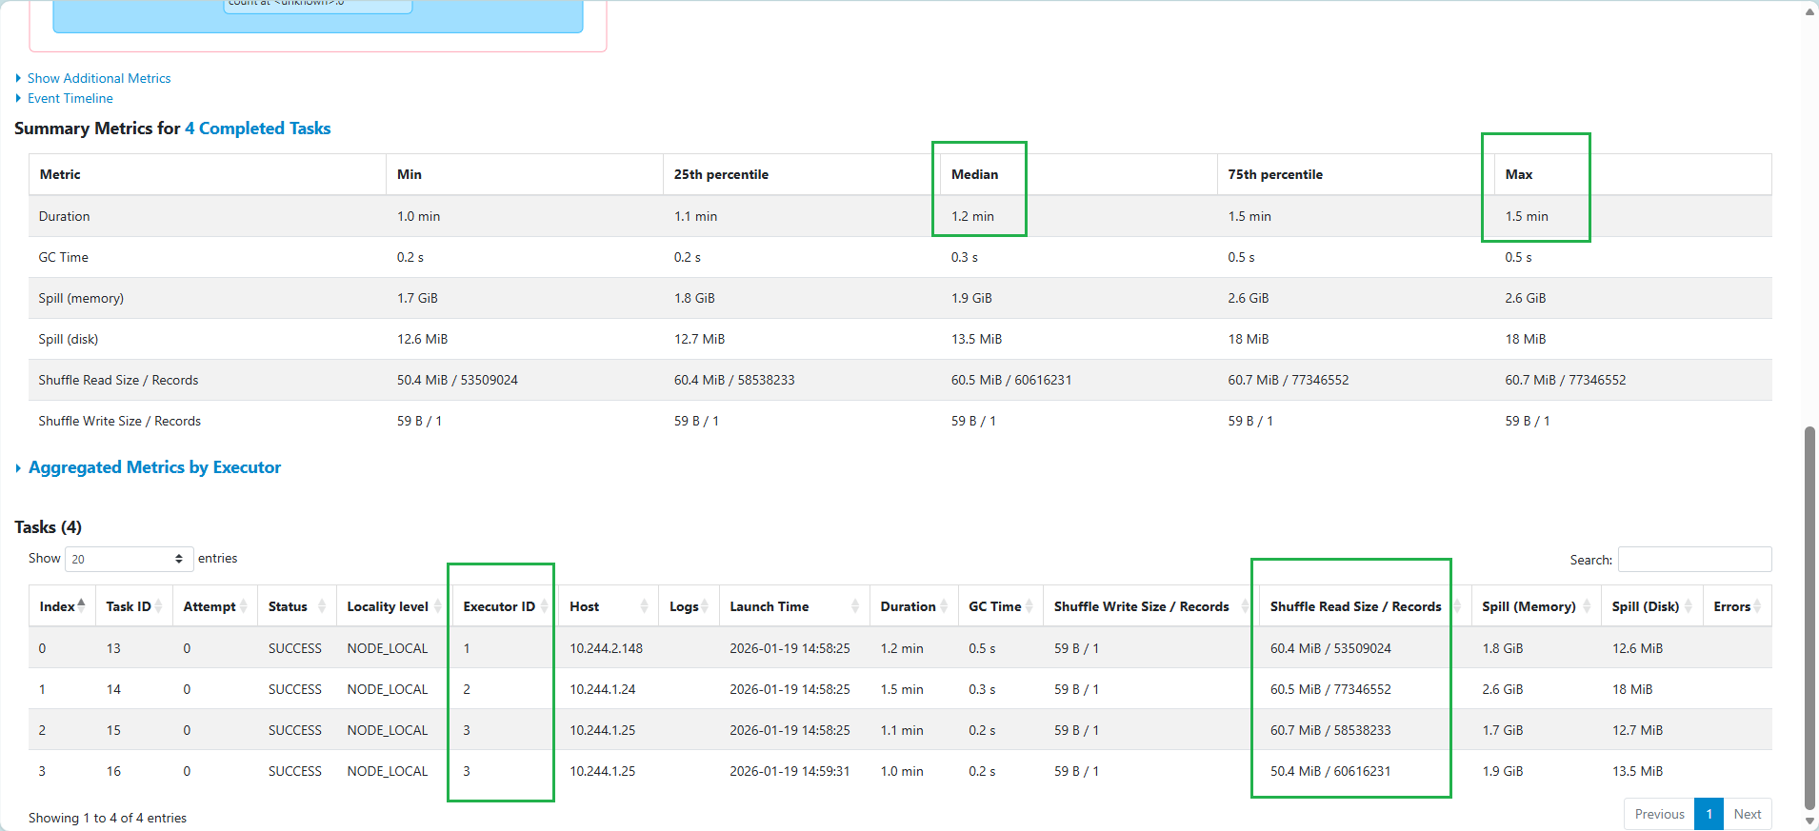Select page 1 in pagination

tap(1709, 814)
